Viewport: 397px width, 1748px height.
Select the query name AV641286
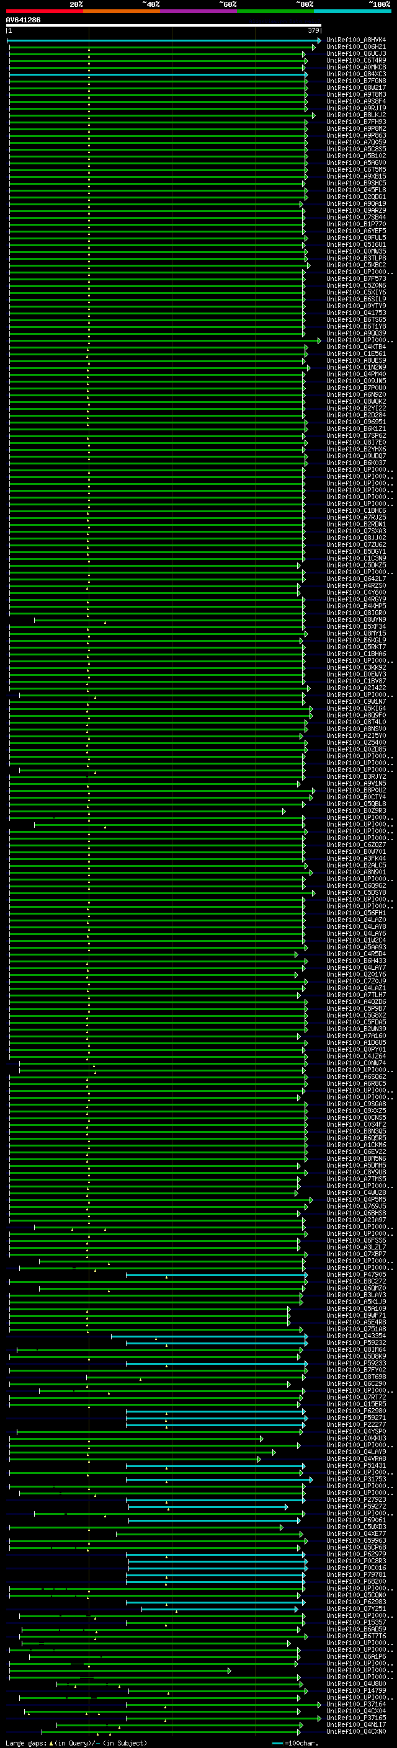pyautogui.click(x=23, y=20)
